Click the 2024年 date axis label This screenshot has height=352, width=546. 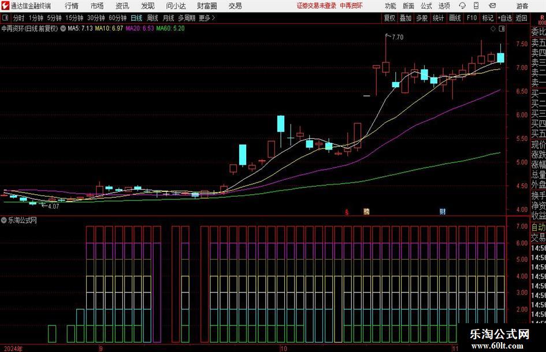click(13, 349)
